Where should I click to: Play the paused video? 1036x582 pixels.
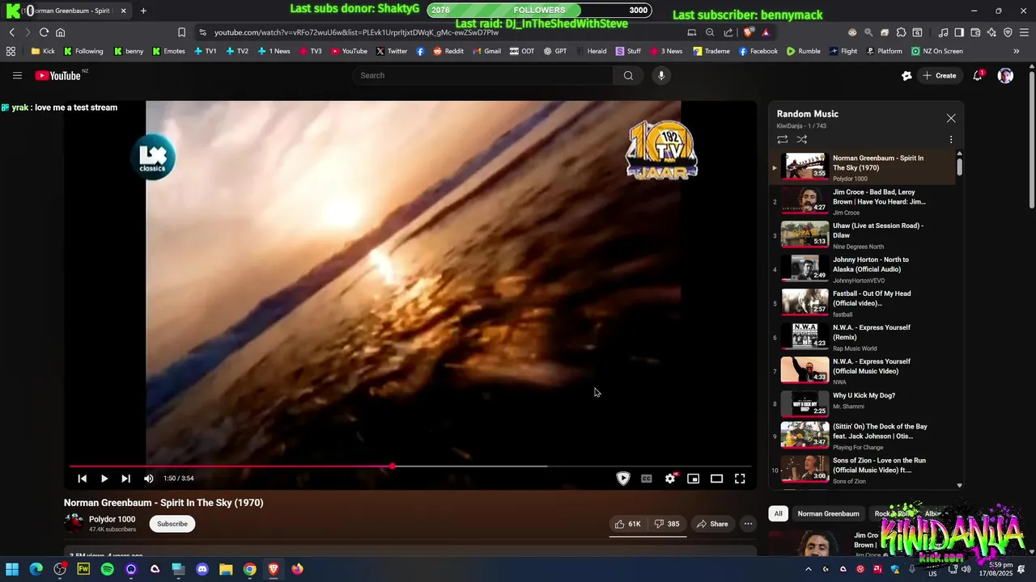pyautogui.click(x=104, y=479)
